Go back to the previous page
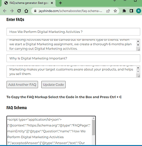142x146 pixels. coord(5,11)
